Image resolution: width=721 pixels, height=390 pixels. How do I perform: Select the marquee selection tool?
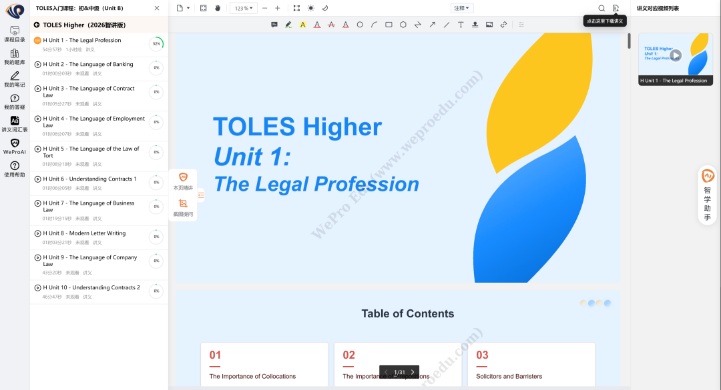click(296, 8)
